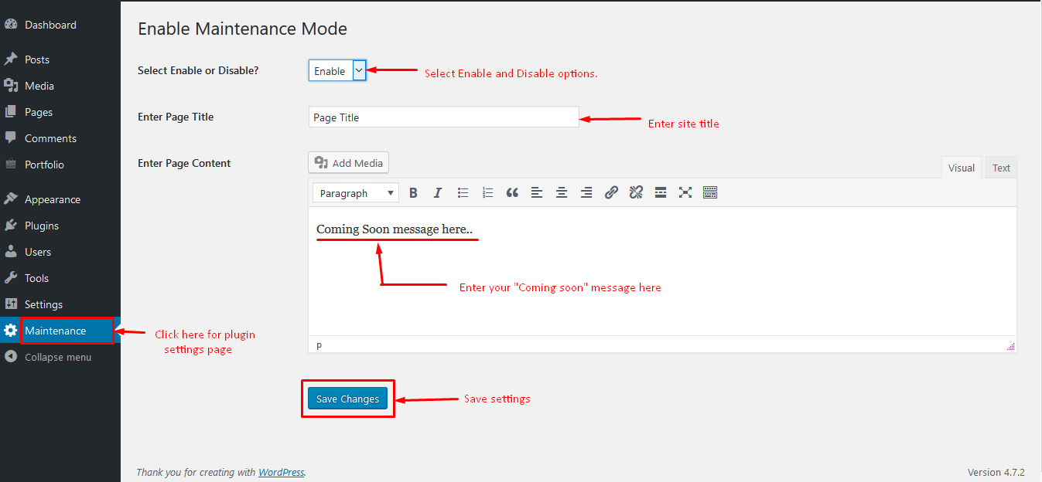
Task: Click the editor resize handle corner
Action: point(1010,346)
